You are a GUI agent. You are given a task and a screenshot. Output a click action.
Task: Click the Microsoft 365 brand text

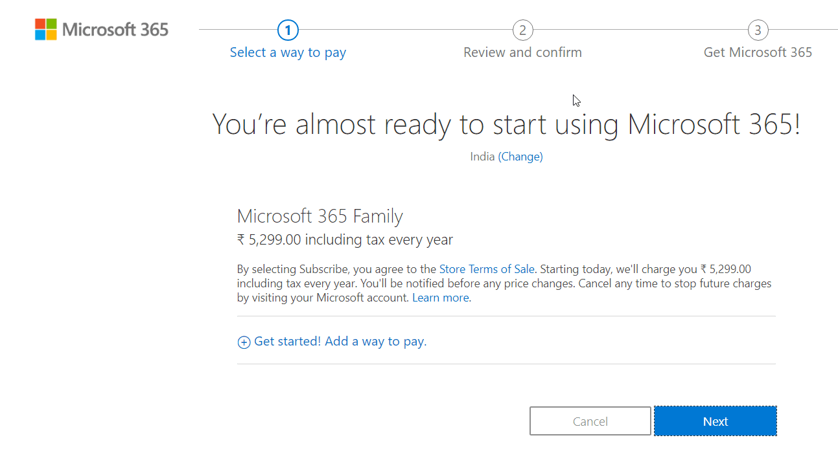point(115,30)
